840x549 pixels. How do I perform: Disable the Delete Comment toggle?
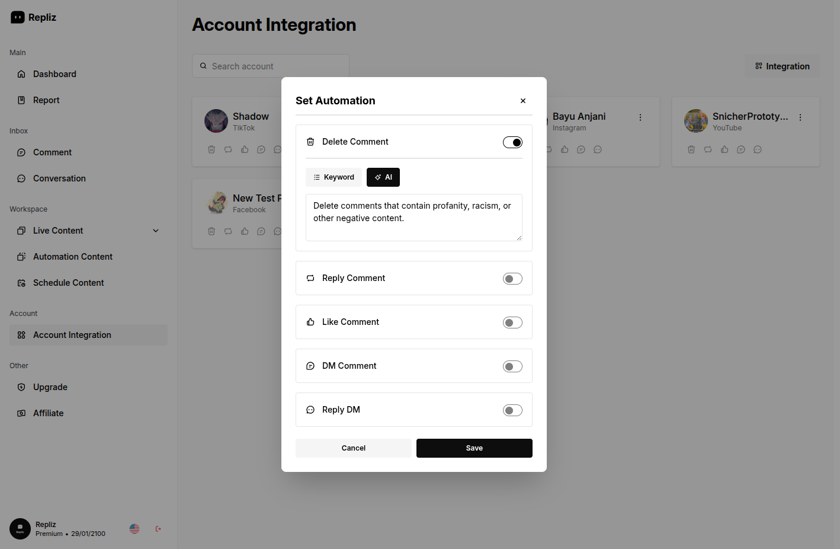pos(512,142)
